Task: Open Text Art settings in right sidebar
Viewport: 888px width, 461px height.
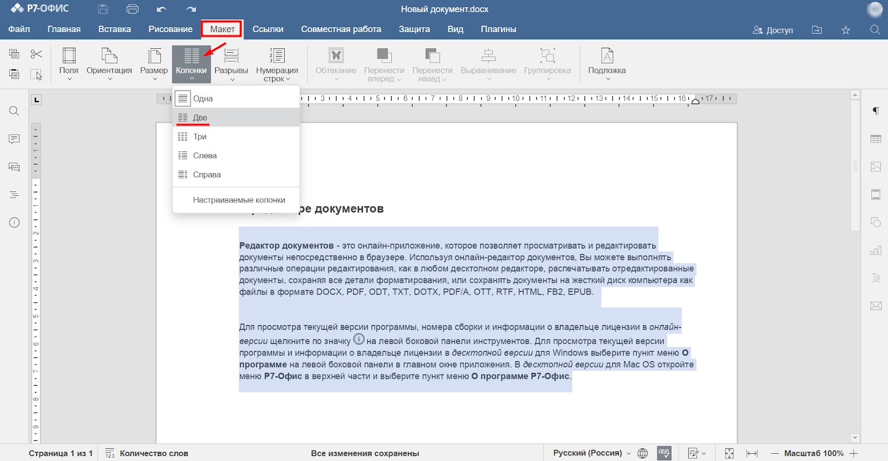Action: 876,278
